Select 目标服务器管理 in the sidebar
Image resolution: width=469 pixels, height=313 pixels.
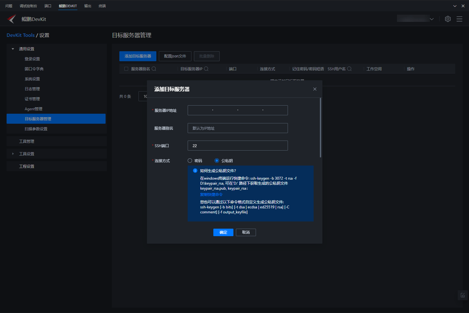coord(56,119)
